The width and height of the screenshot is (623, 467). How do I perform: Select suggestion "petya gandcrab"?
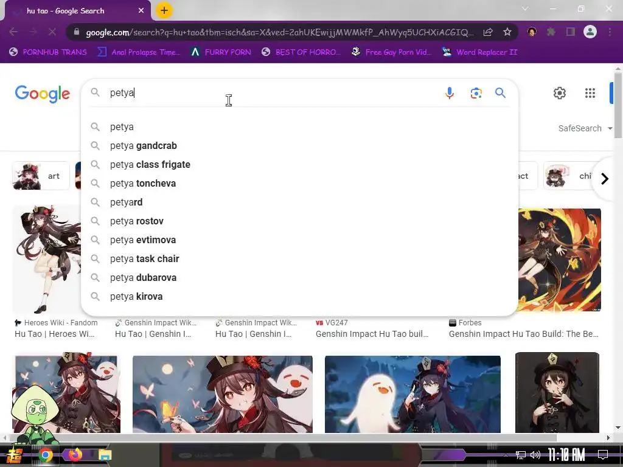pos(299,146)
